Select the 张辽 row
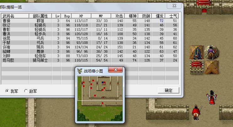The height and width of the screenshot is (127, 233). point(90,25)
